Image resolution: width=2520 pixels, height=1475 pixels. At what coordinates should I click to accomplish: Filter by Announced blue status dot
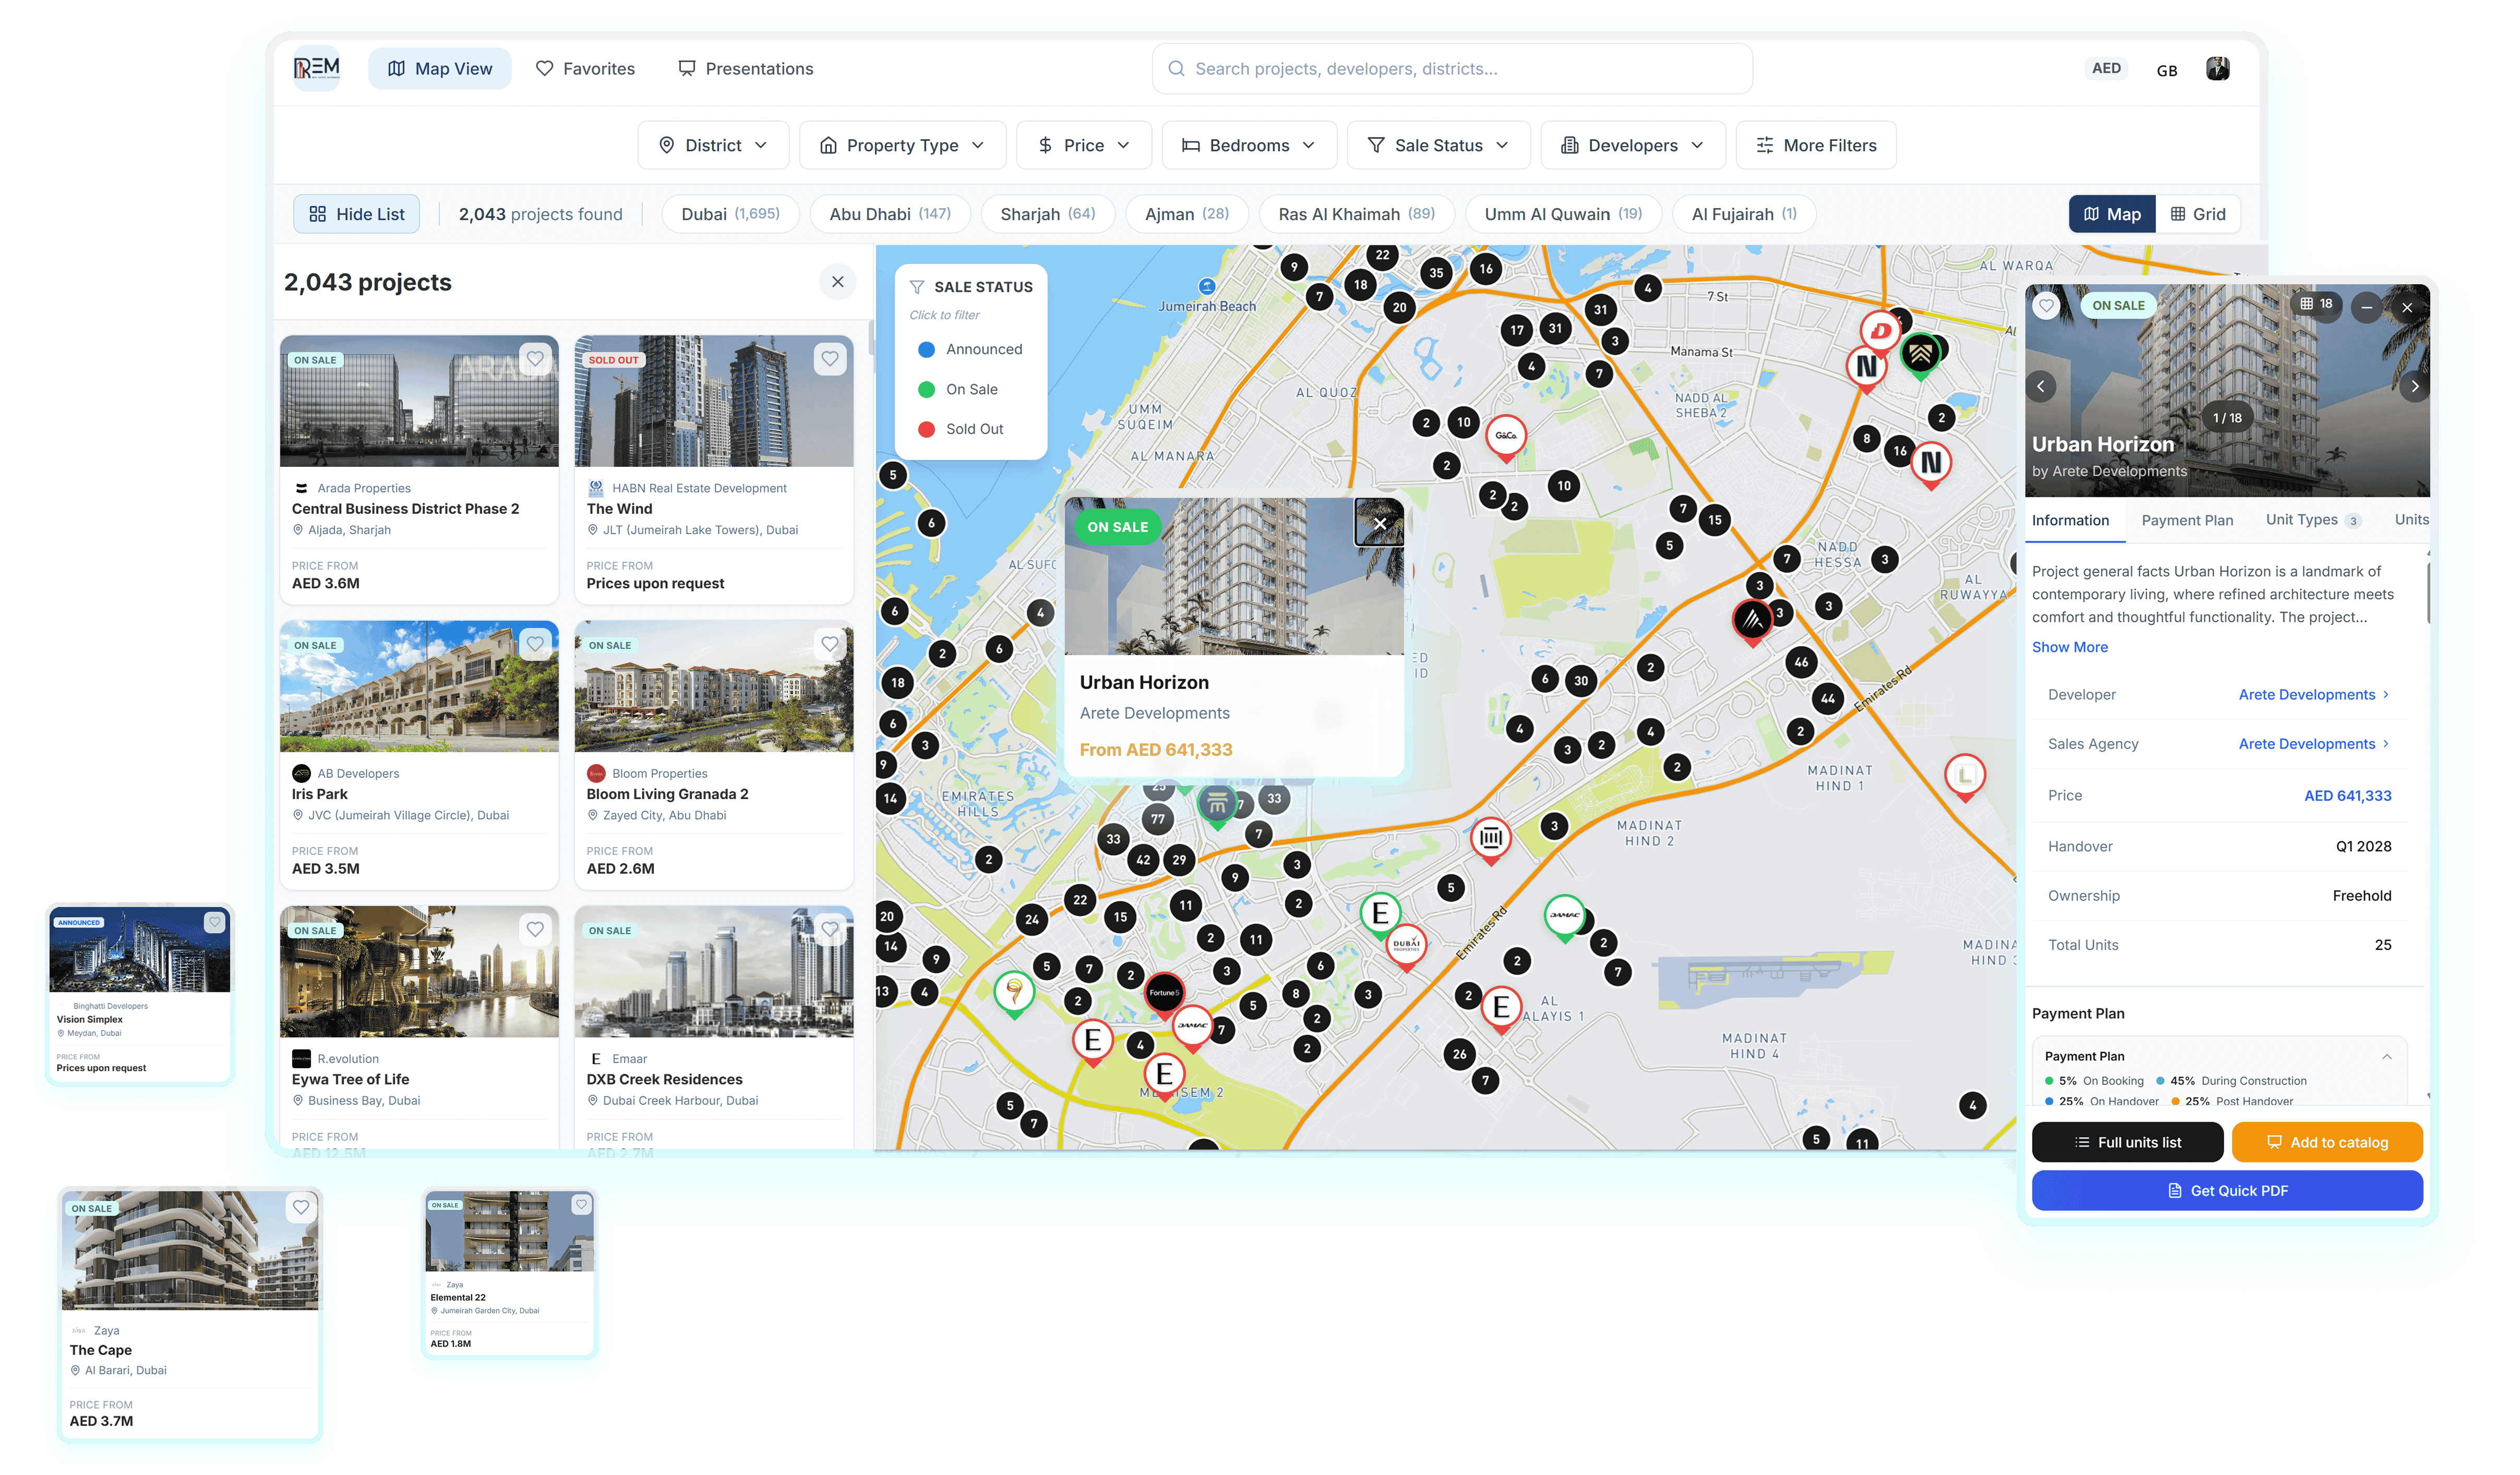pos(925,349)
